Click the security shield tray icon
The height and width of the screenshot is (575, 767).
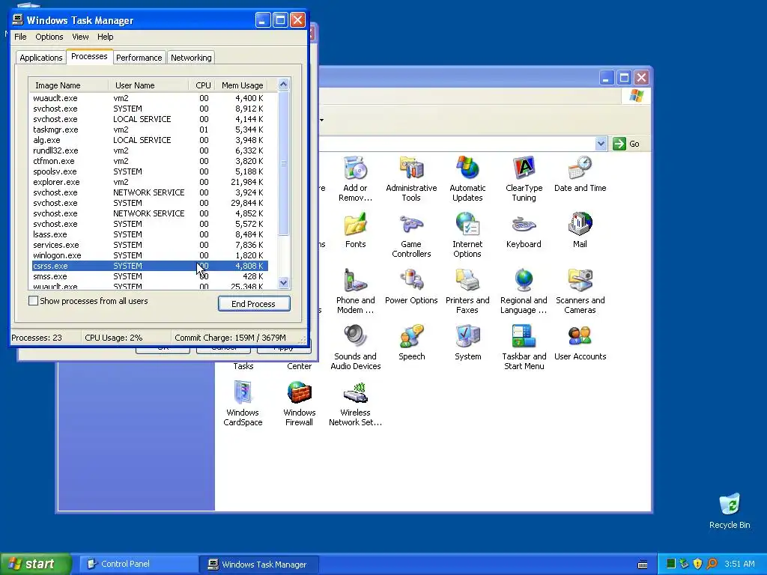[697, 564]
